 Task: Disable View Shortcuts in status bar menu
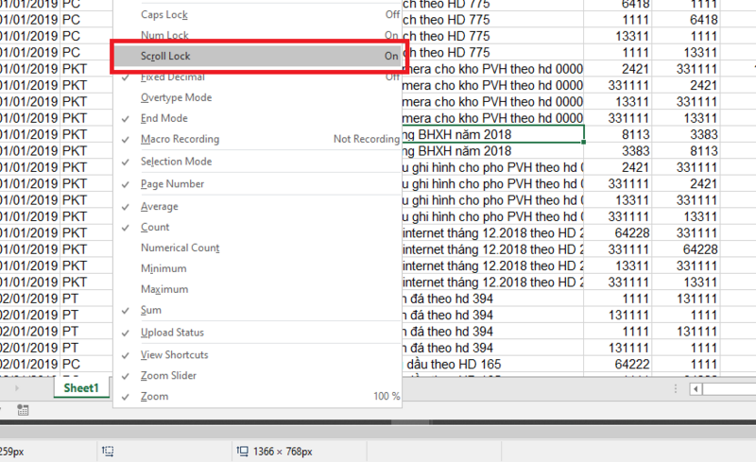257,355
